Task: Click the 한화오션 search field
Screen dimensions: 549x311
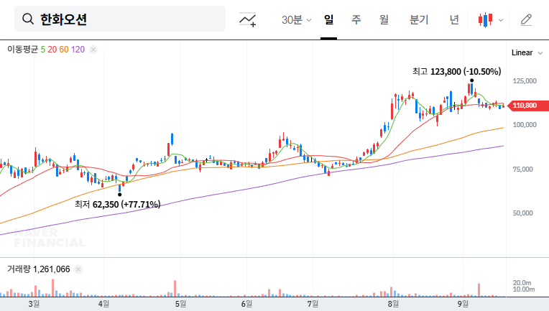Action: coord(120,19)
